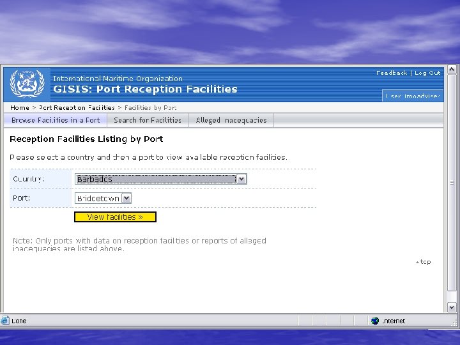
Task: Switch to Search for Facilities tab
Action: point(148,120)
